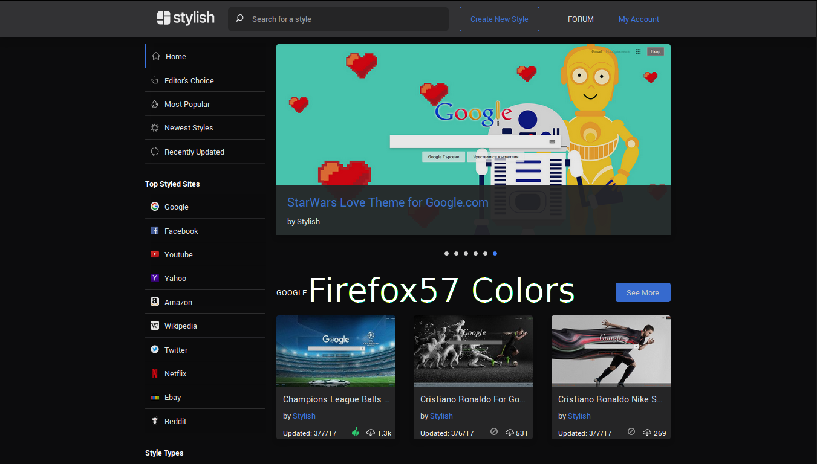Click the Stylish logo
Image resolution: width=817 pixels, height=464 pixels.
click(x=186, y=18)
